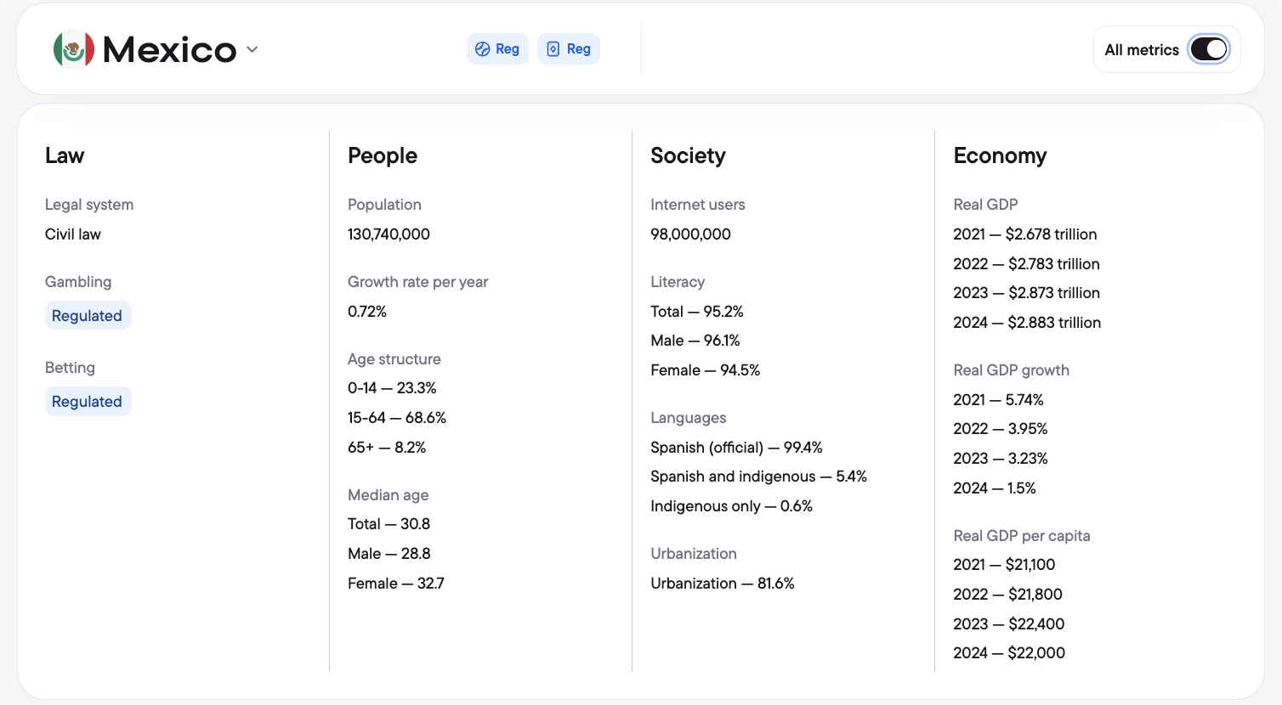Open the country selector via Mexico title
This screenshot has height=705, width=1282.
tap(169, 49)
